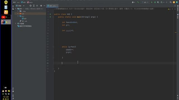Viewport: 179px width, 100px height.
Task: Open the Project view dropdown arrow
Action: [24, 6]
